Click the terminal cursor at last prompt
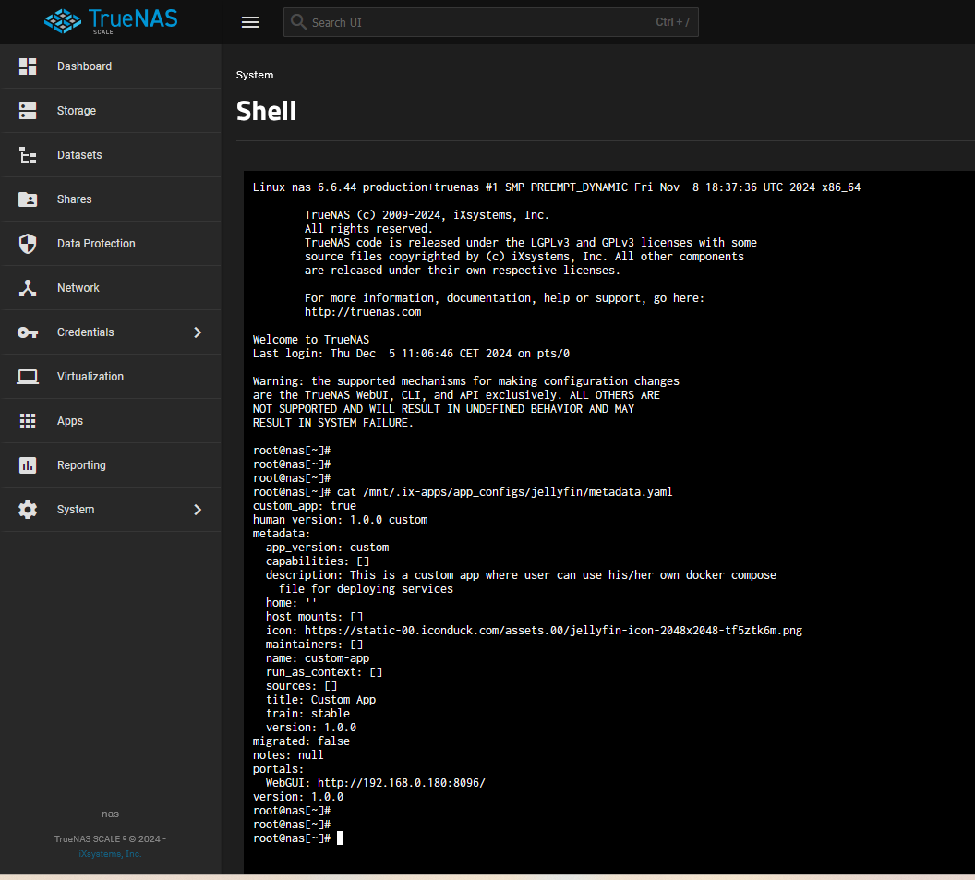 pyautogui.click(x=340, y=838)
